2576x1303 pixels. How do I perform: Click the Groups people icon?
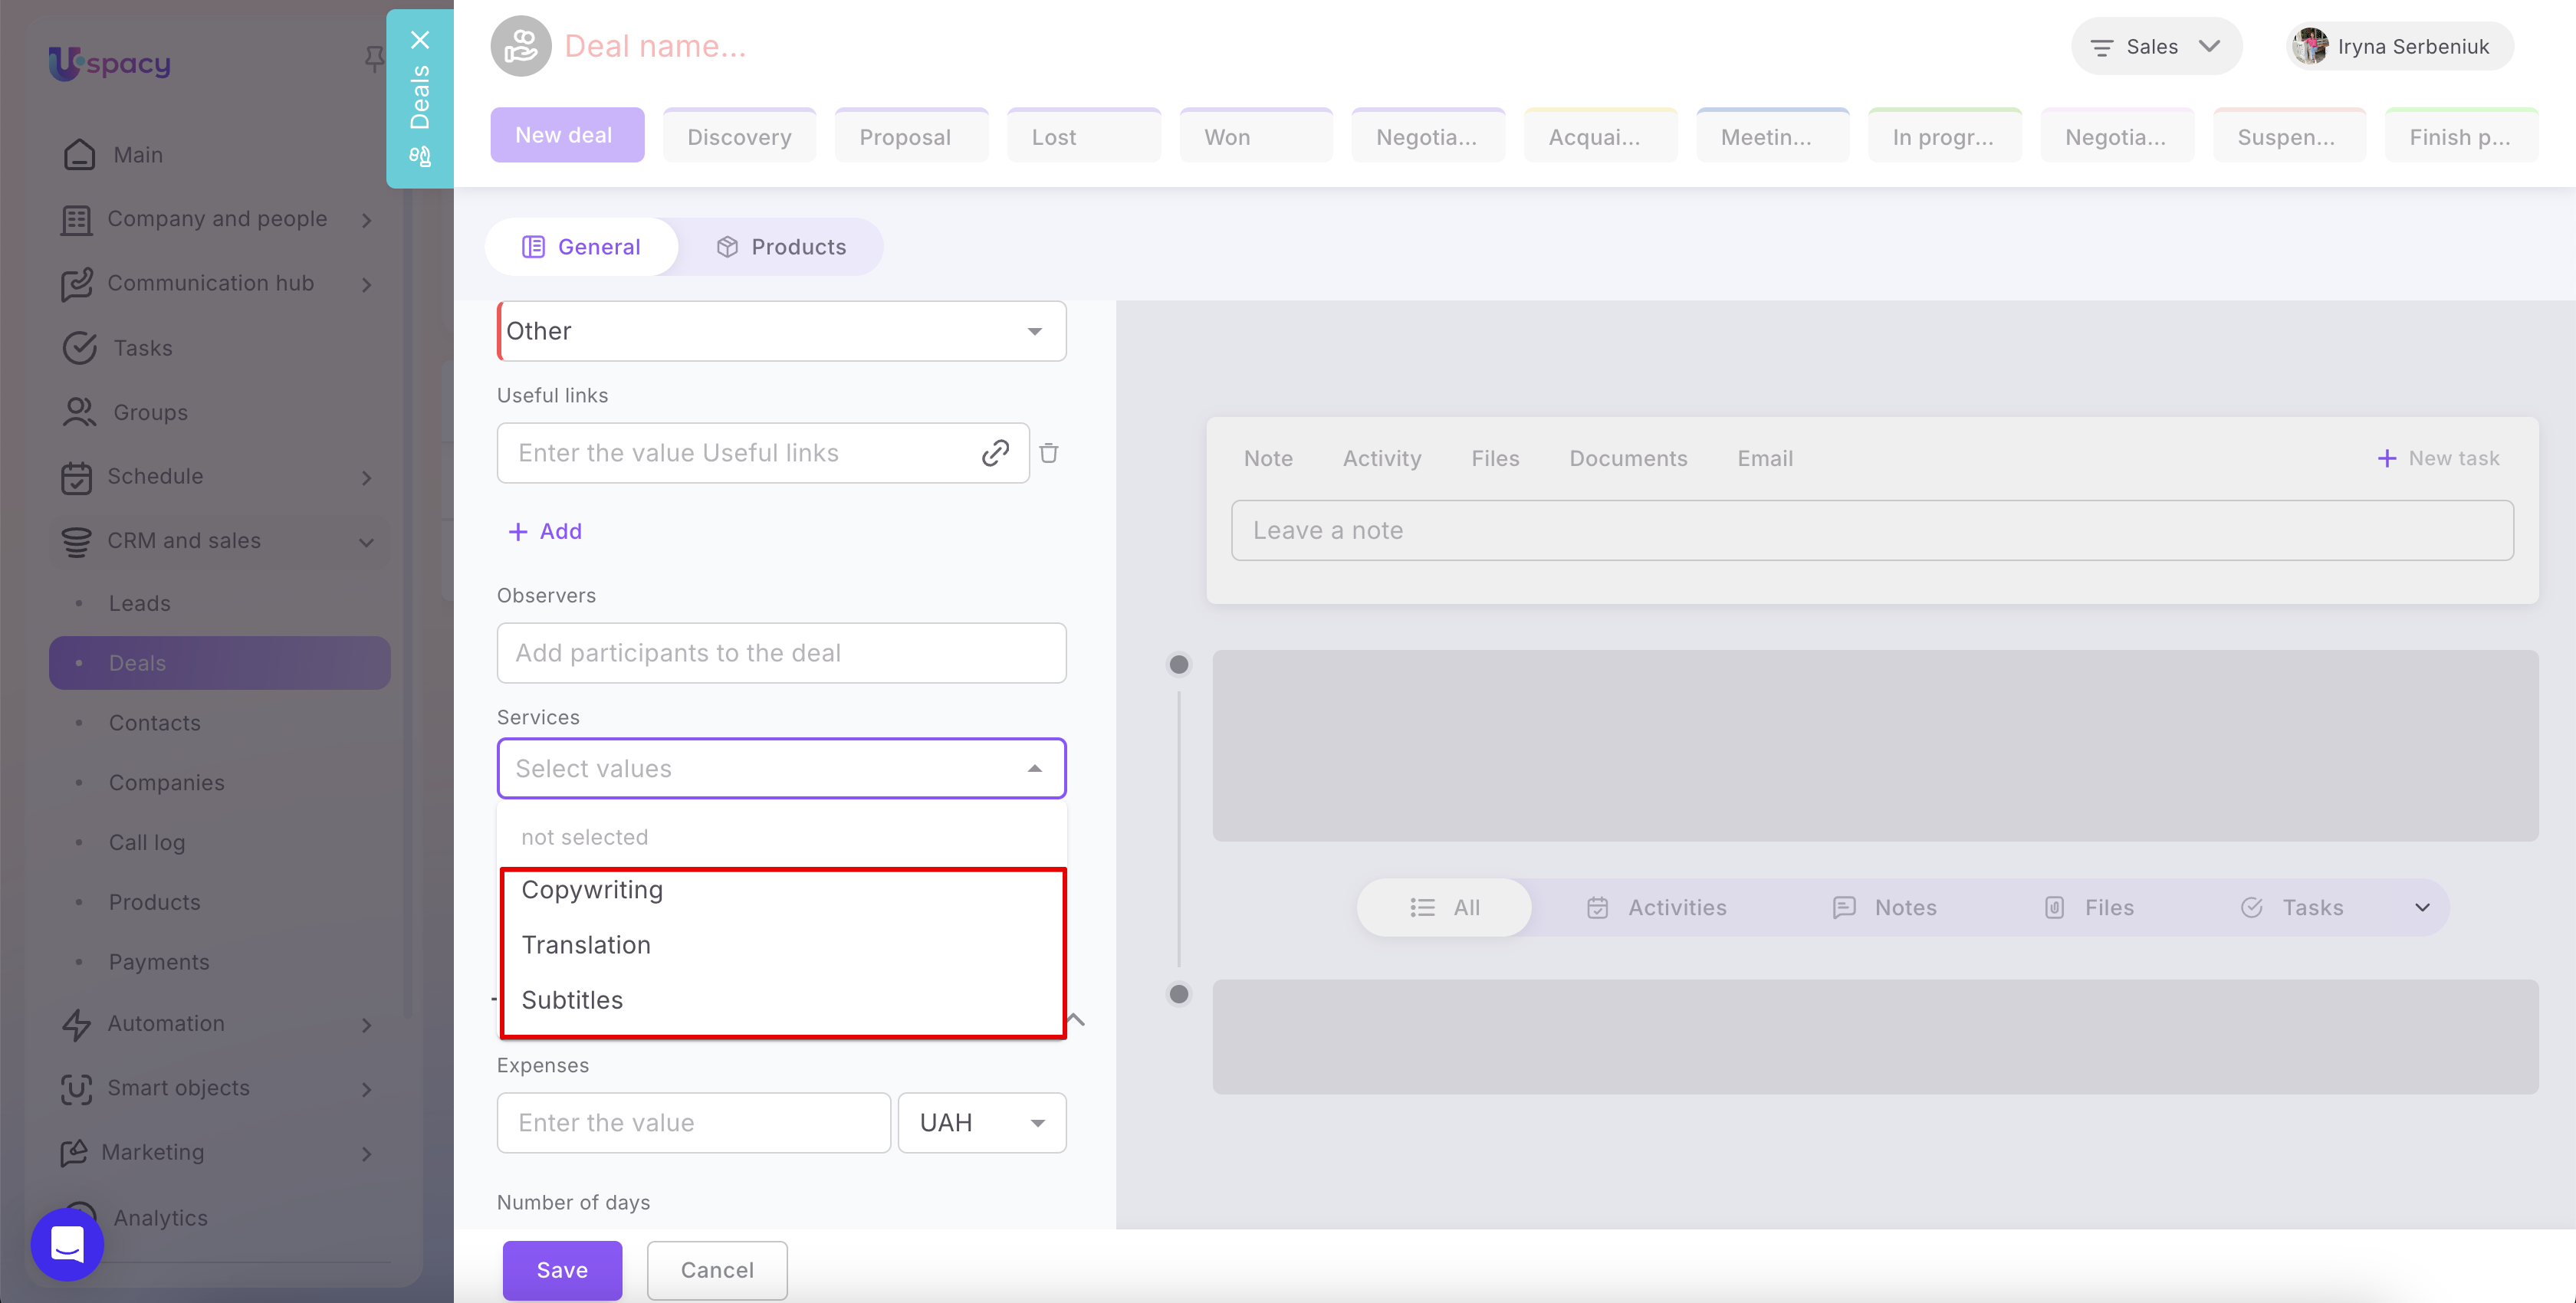coord(79,412)
